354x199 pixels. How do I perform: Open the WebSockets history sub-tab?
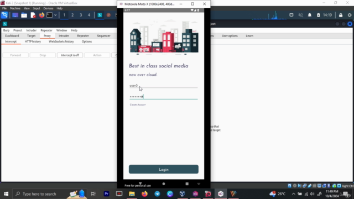pyautogui.click(x=61, y=41)
